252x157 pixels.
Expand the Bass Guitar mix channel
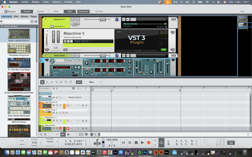[46, 56]
